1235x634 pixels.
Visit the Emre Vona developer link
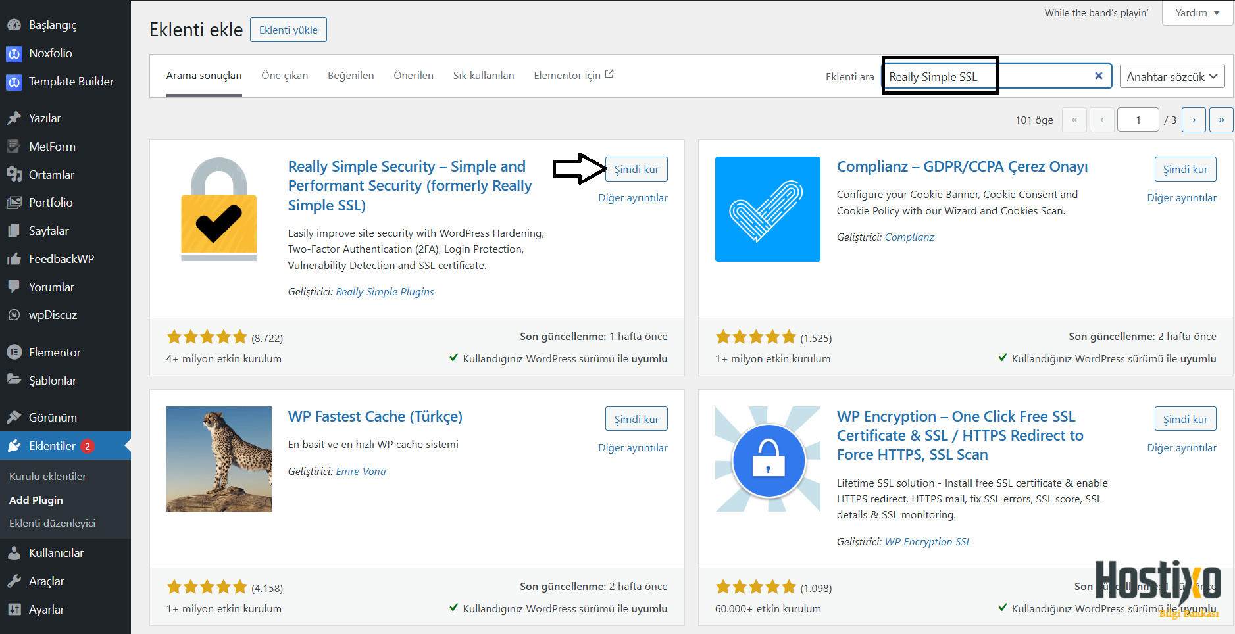point(361,472)
